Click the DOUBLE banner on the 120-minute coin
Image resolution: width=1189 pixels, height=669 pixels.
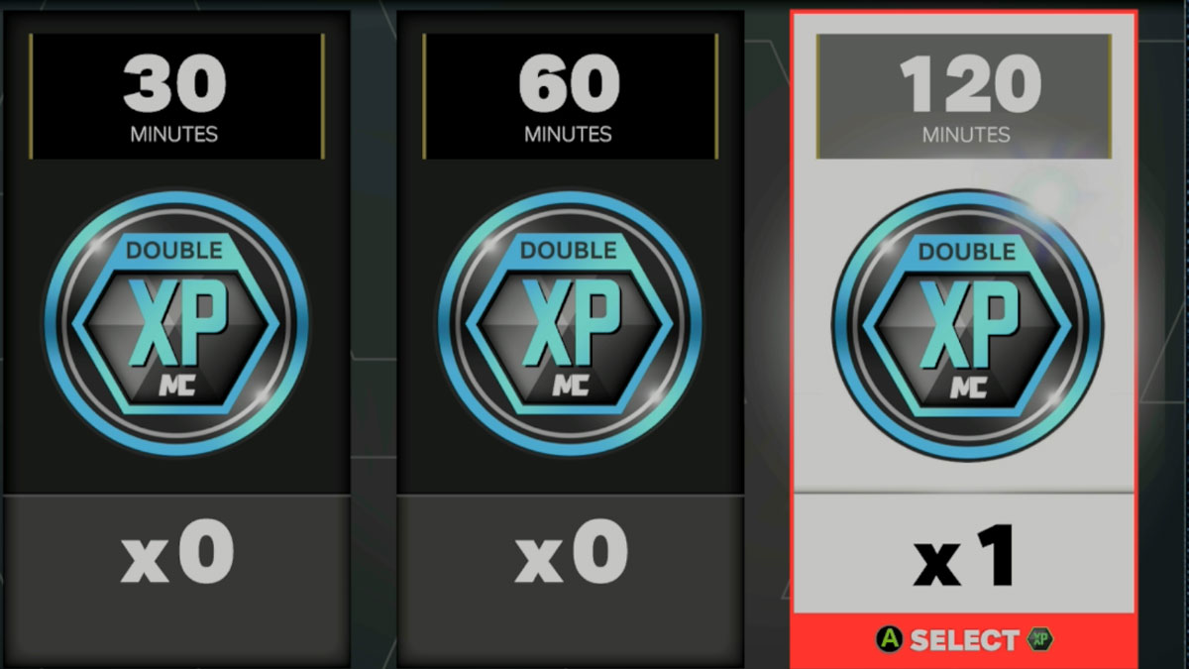click(x=966, y=251)
